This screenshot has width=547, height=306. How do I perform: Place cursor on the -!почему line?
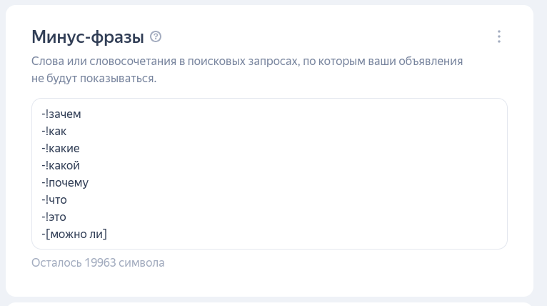pyautogui.click(x=65, y=183)
